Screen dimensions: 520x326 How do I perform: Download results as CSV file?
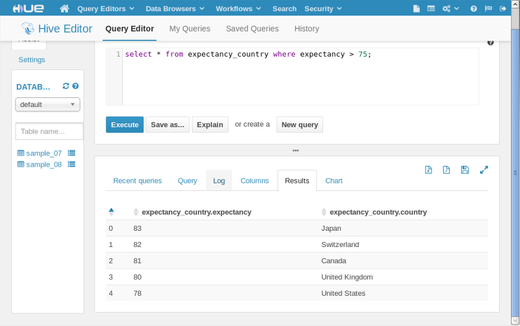pos(446,170)
